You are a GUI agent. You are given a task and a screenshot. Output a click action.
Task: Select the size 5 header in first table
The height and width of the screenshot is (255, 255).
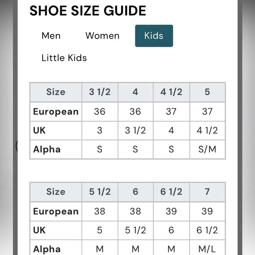tap(208, 92)
